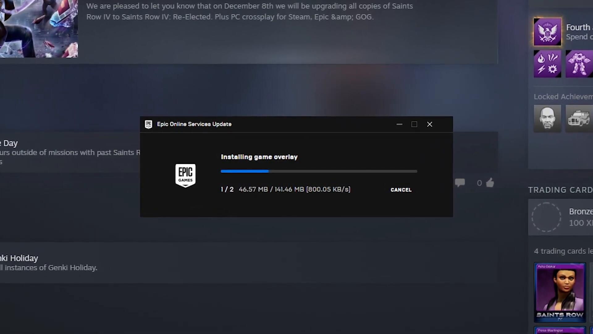The height and width of the screenshot is (334, 593).
Task: Hit the thumbs up like icon
Action: pos(490,183)
